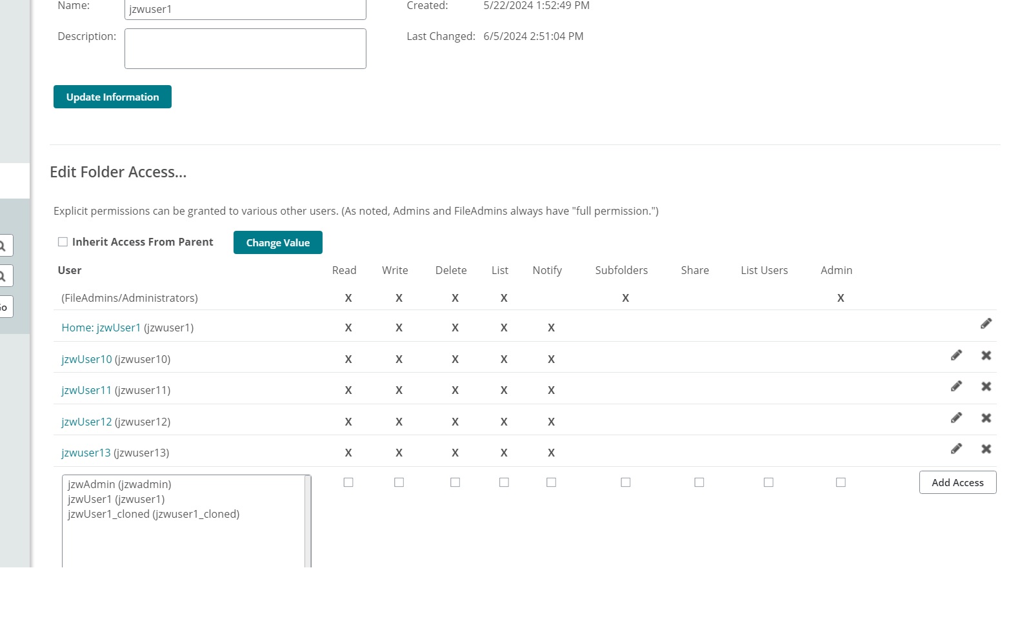Image resolution: width=1009 pixels, height=628 pixels.
Task: Click into the Description text box
Action: [x=245, y=48]
